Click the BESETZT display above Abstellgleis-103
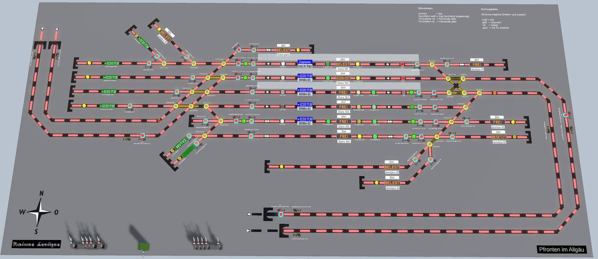Image resolution: width=598 pixels, height=259 pixels. pos(499,137)
